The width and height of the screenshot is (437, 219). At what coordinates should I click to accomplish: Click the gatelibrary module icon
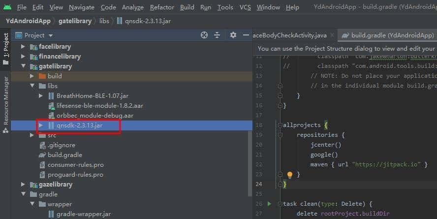tap(34, 66)
